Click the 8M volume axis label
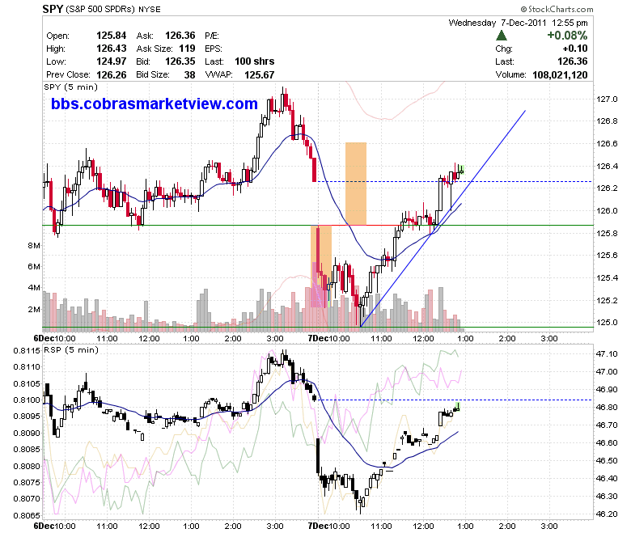This screenshot has height=533, width=631. tap(34, 245)
